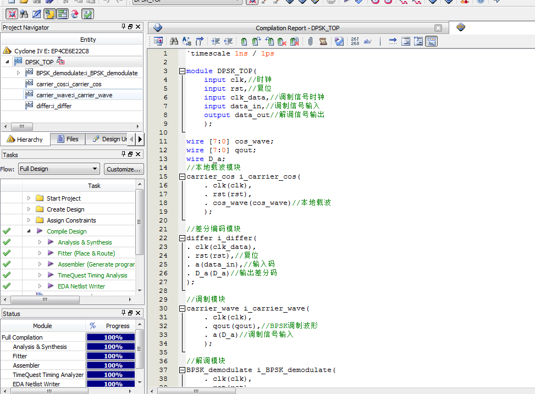Screen dimensions: 535x394
Task: Click the line numbers 267/268 icon
Action: 355,41
